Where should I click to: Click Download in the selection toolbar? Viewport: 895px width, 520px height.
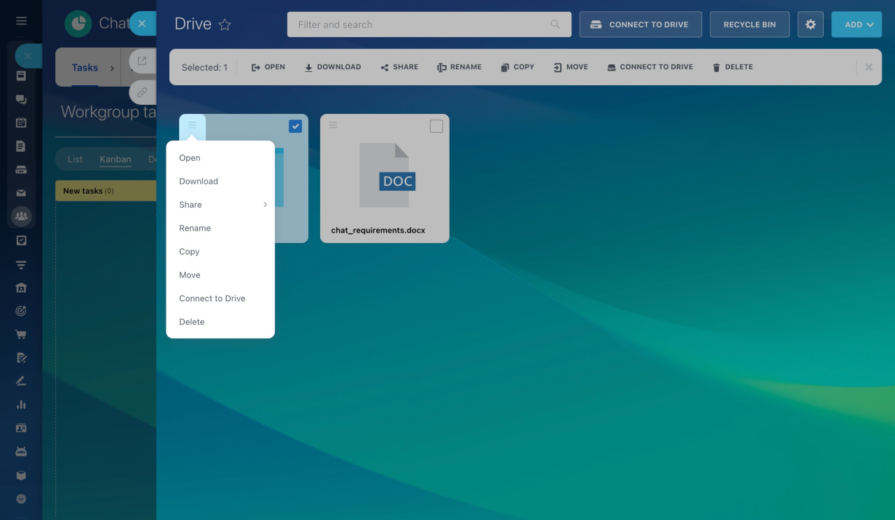pos(333,67)
